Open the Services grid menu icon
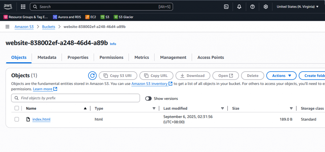 23,7
